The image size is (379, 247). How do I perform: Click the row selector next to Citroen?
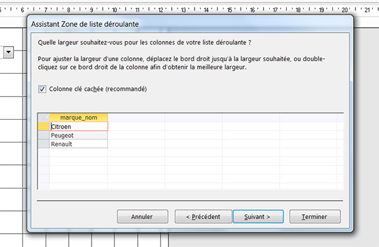(x=44, y=127)
